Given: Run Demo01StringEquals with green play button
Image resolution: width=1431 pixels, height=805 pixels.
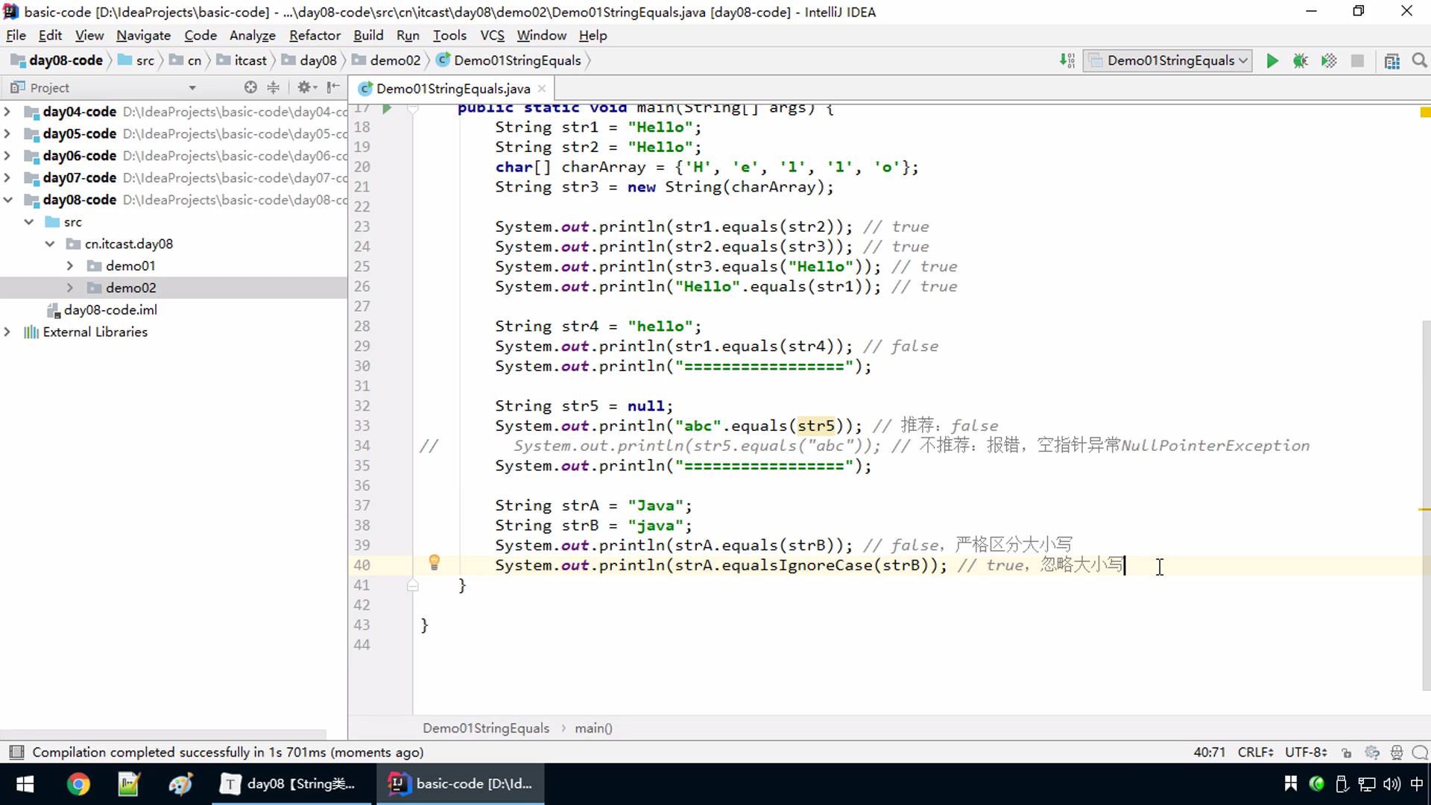Looking at the screenshot, I should pos(1272,61).
